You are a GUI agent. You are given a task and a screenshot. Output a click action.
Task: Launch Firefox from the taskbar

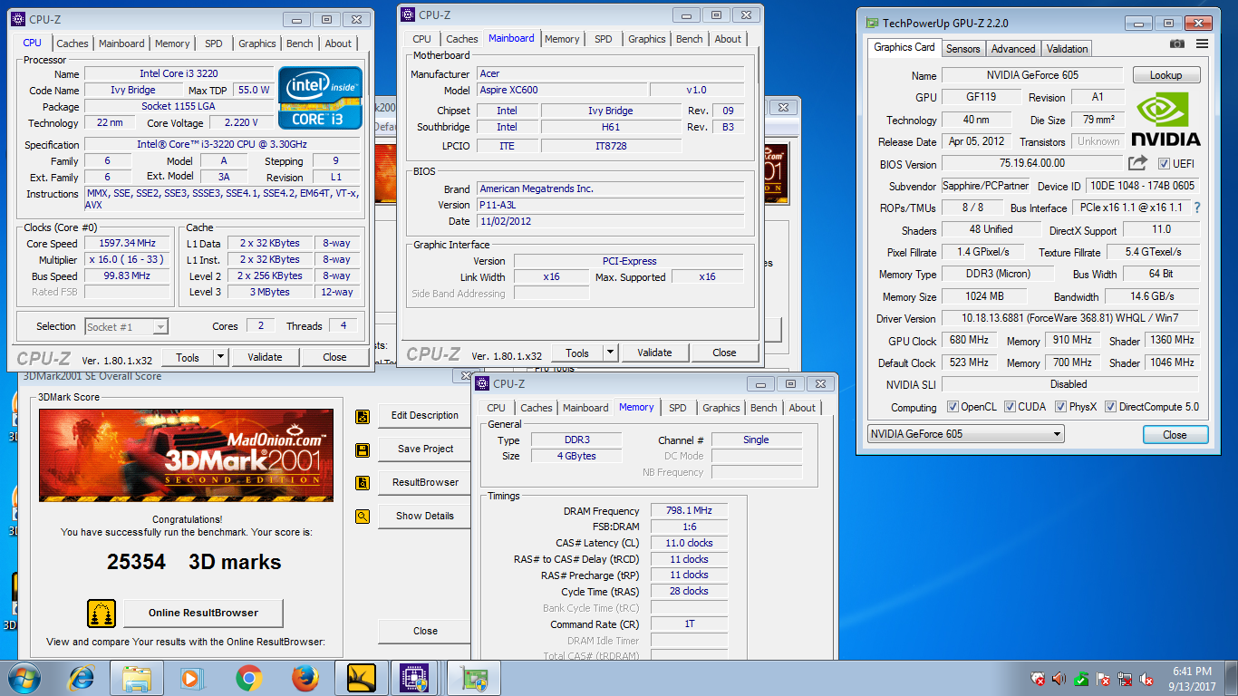point(305,678)
